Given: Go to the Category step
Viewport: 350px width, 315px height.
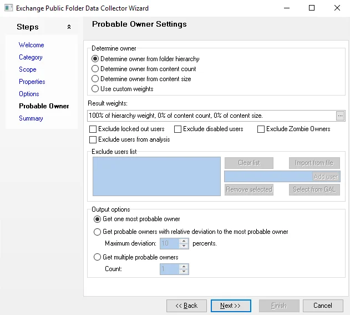Looking at the screenshot, I should 31,57.
